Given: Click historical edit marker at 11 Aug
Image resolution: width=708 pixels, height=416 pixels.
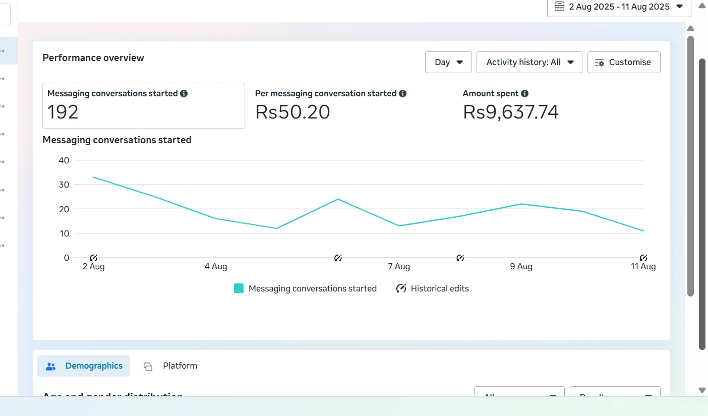Looking at the screenshot, I should pyautogui.click(x=643, y=258).
